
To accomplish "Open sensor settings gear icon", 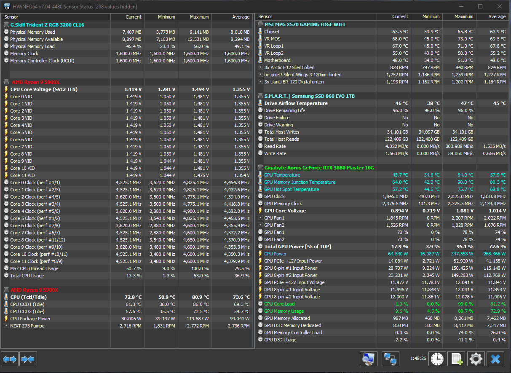I will pyautogui.click(x=476, y=359).
